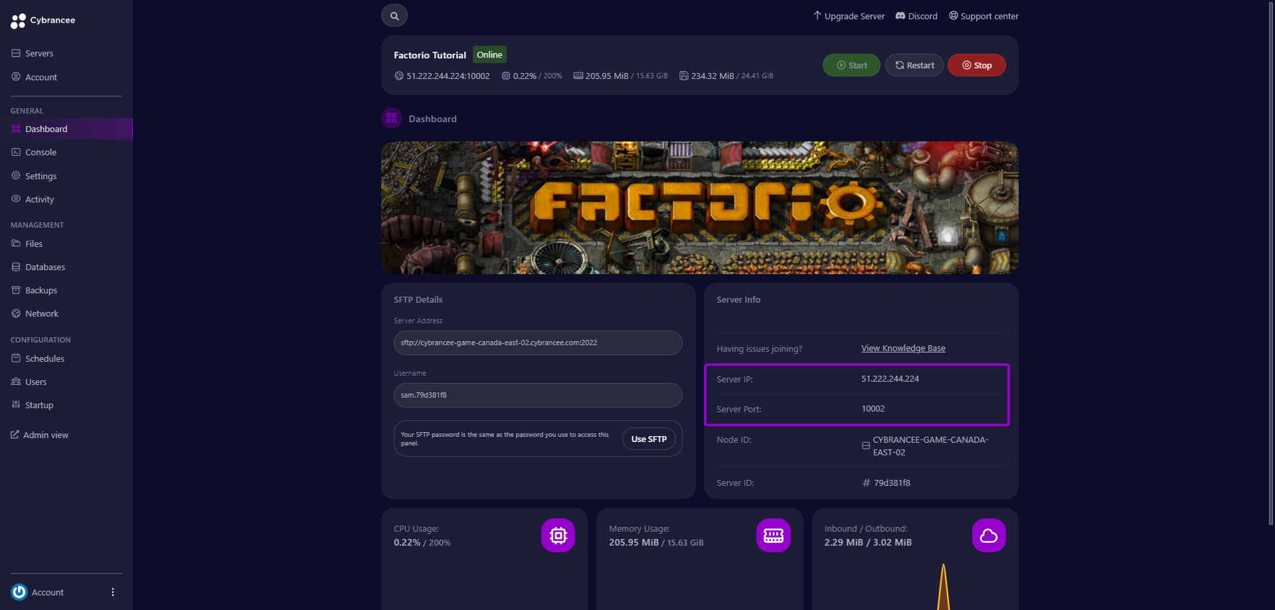
Task: Click the Use SFTP button
Action: (x=649, y=439)
